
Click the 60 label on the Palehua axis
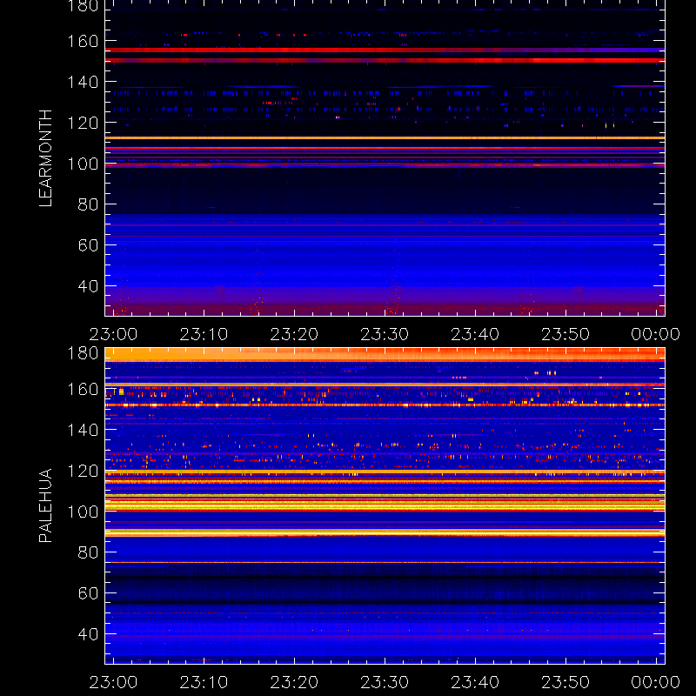coord(88,593)
